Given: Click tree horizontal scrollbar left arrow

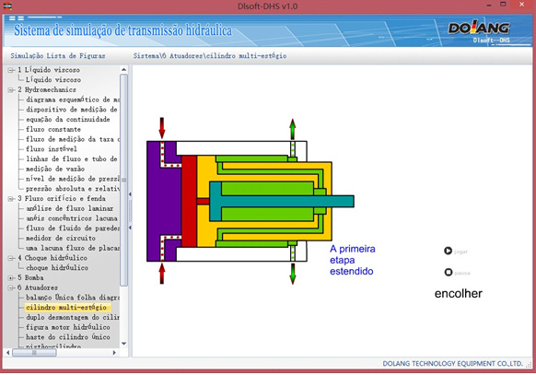Looking at the screenshot, I should coord(8,353).
